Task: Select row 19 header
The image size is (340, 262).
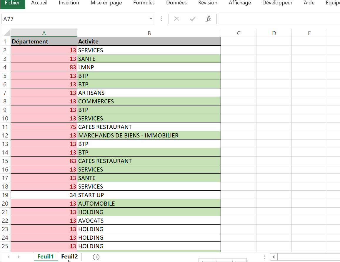Action: (x=5, y=195)
